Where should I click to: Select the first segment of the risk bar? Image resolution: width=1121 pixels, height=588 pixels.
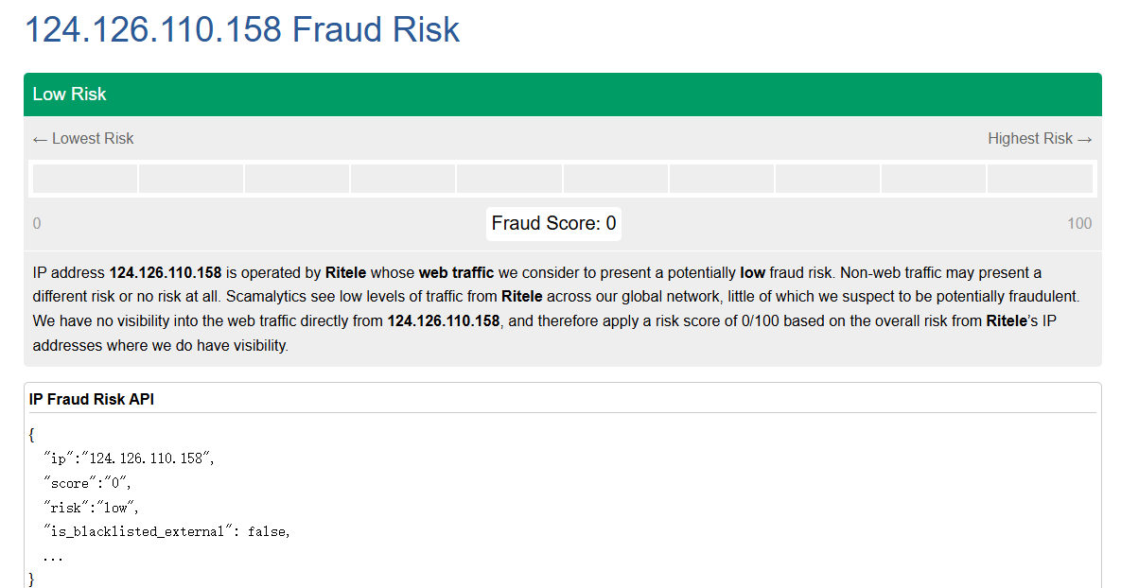coord(85,179)
